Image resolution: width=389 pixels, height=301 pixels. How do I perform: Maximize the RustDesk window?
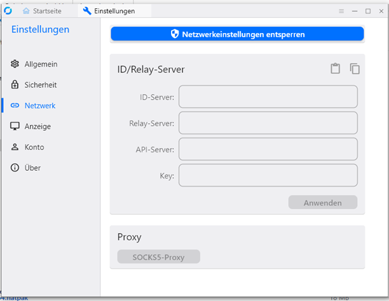[368, 11]
